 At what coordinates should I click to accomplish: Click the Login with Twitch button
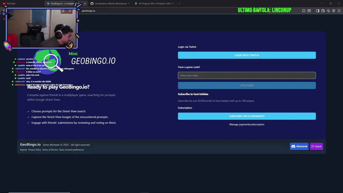(x=247, y=55)
